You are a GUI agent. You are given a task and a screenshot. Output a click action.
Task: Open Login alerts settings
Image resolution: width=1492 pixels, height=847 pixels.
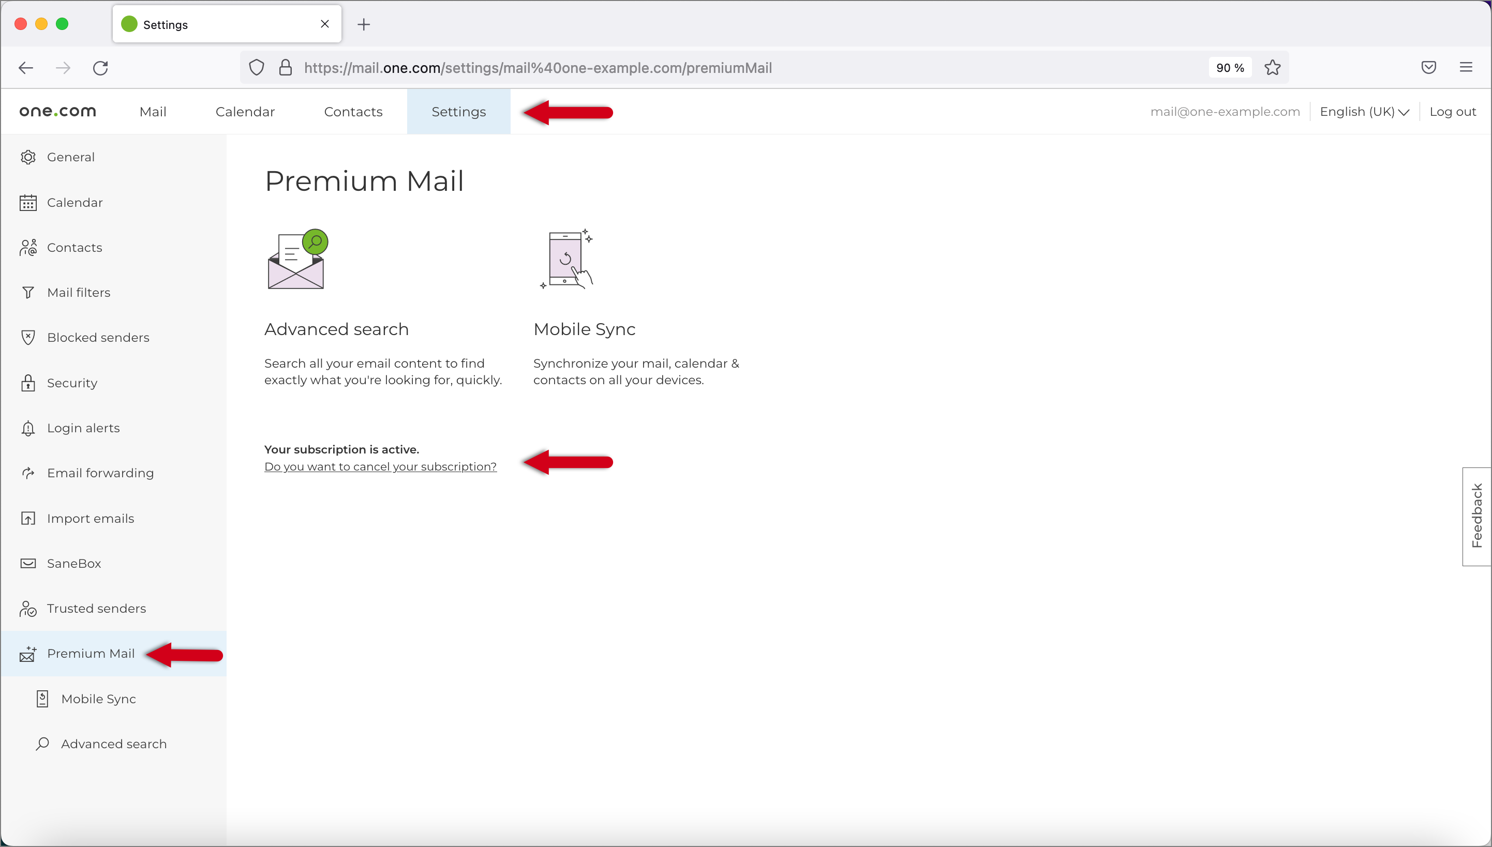pyautogui.click(x=113, y=428)
